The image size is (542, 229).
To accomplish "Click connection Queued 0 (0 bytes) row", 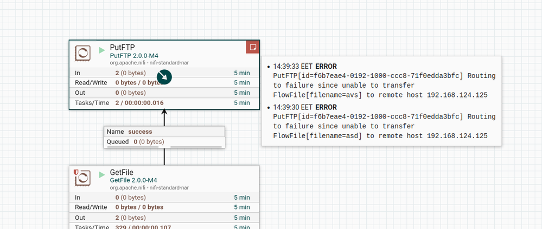I will (164, 142).
